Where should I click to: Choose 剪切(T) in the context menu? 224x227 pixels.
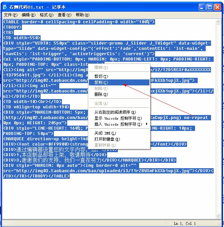pyautogui.click(x=119, y=76)
